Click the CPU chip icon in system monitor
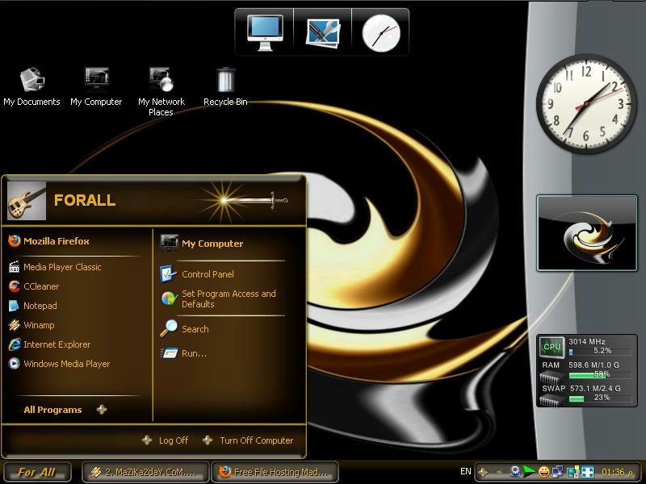Screen dimensions: 646x484 pyautogui.click(x=552, y=347)
